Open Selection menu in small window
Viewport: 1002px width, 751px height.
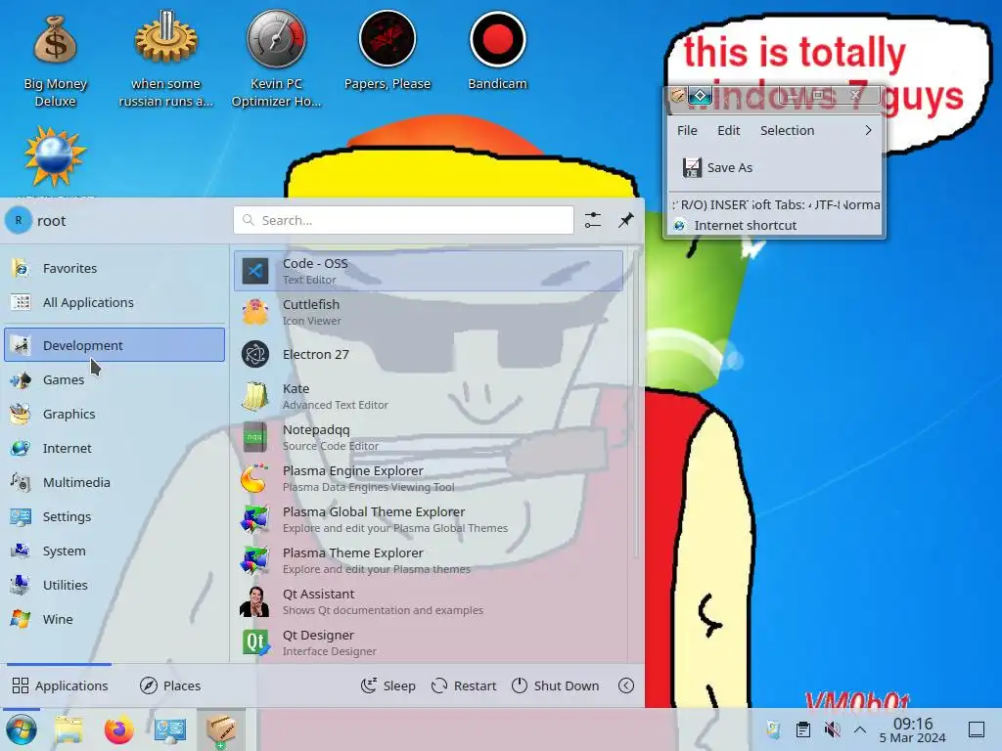coord(788,130)
